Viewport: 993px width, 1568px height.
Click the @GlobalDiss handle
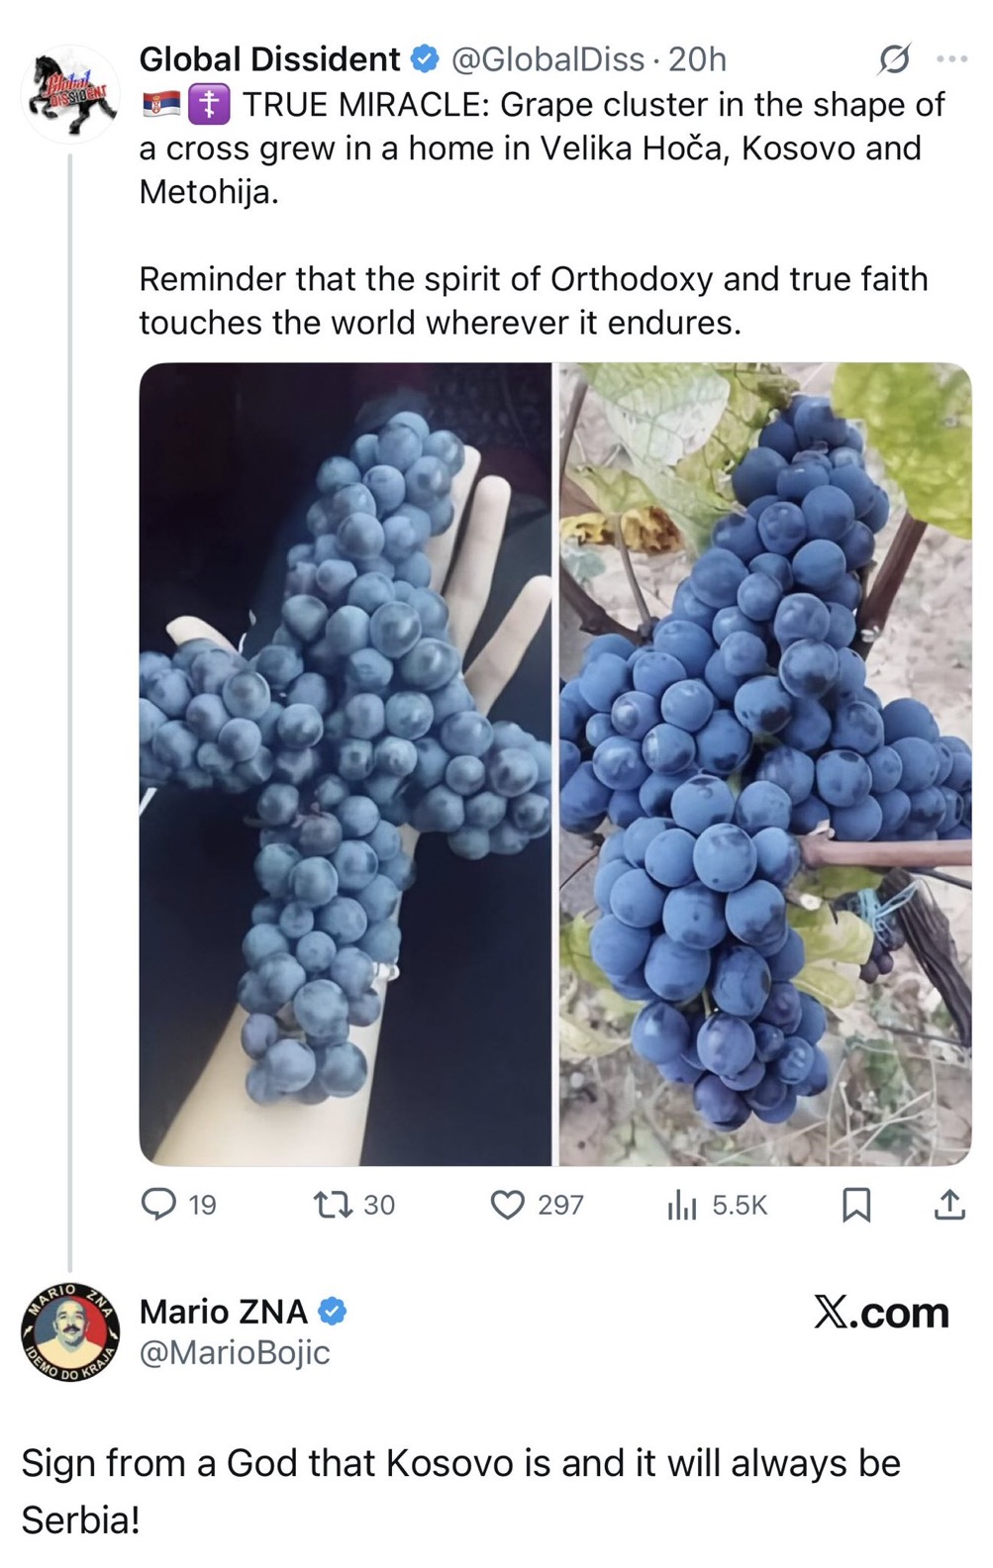click(547, 59)
